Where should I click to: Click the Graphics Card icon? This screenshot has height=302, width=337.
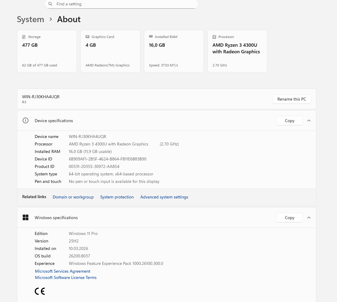pos(87,37)
